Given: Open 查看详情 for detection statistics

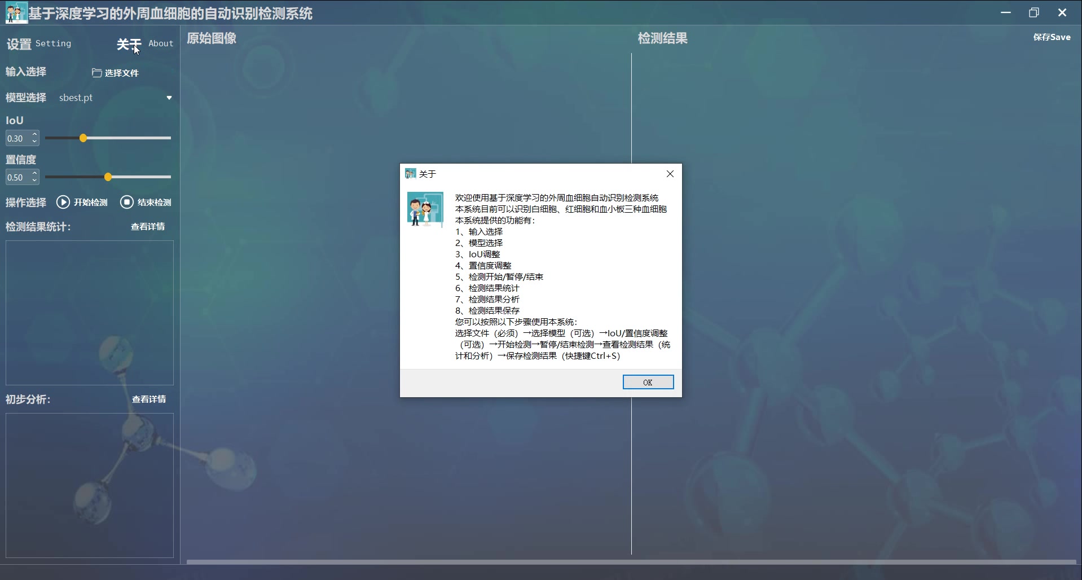Looking at the screenshot, I should pos(148,227).
